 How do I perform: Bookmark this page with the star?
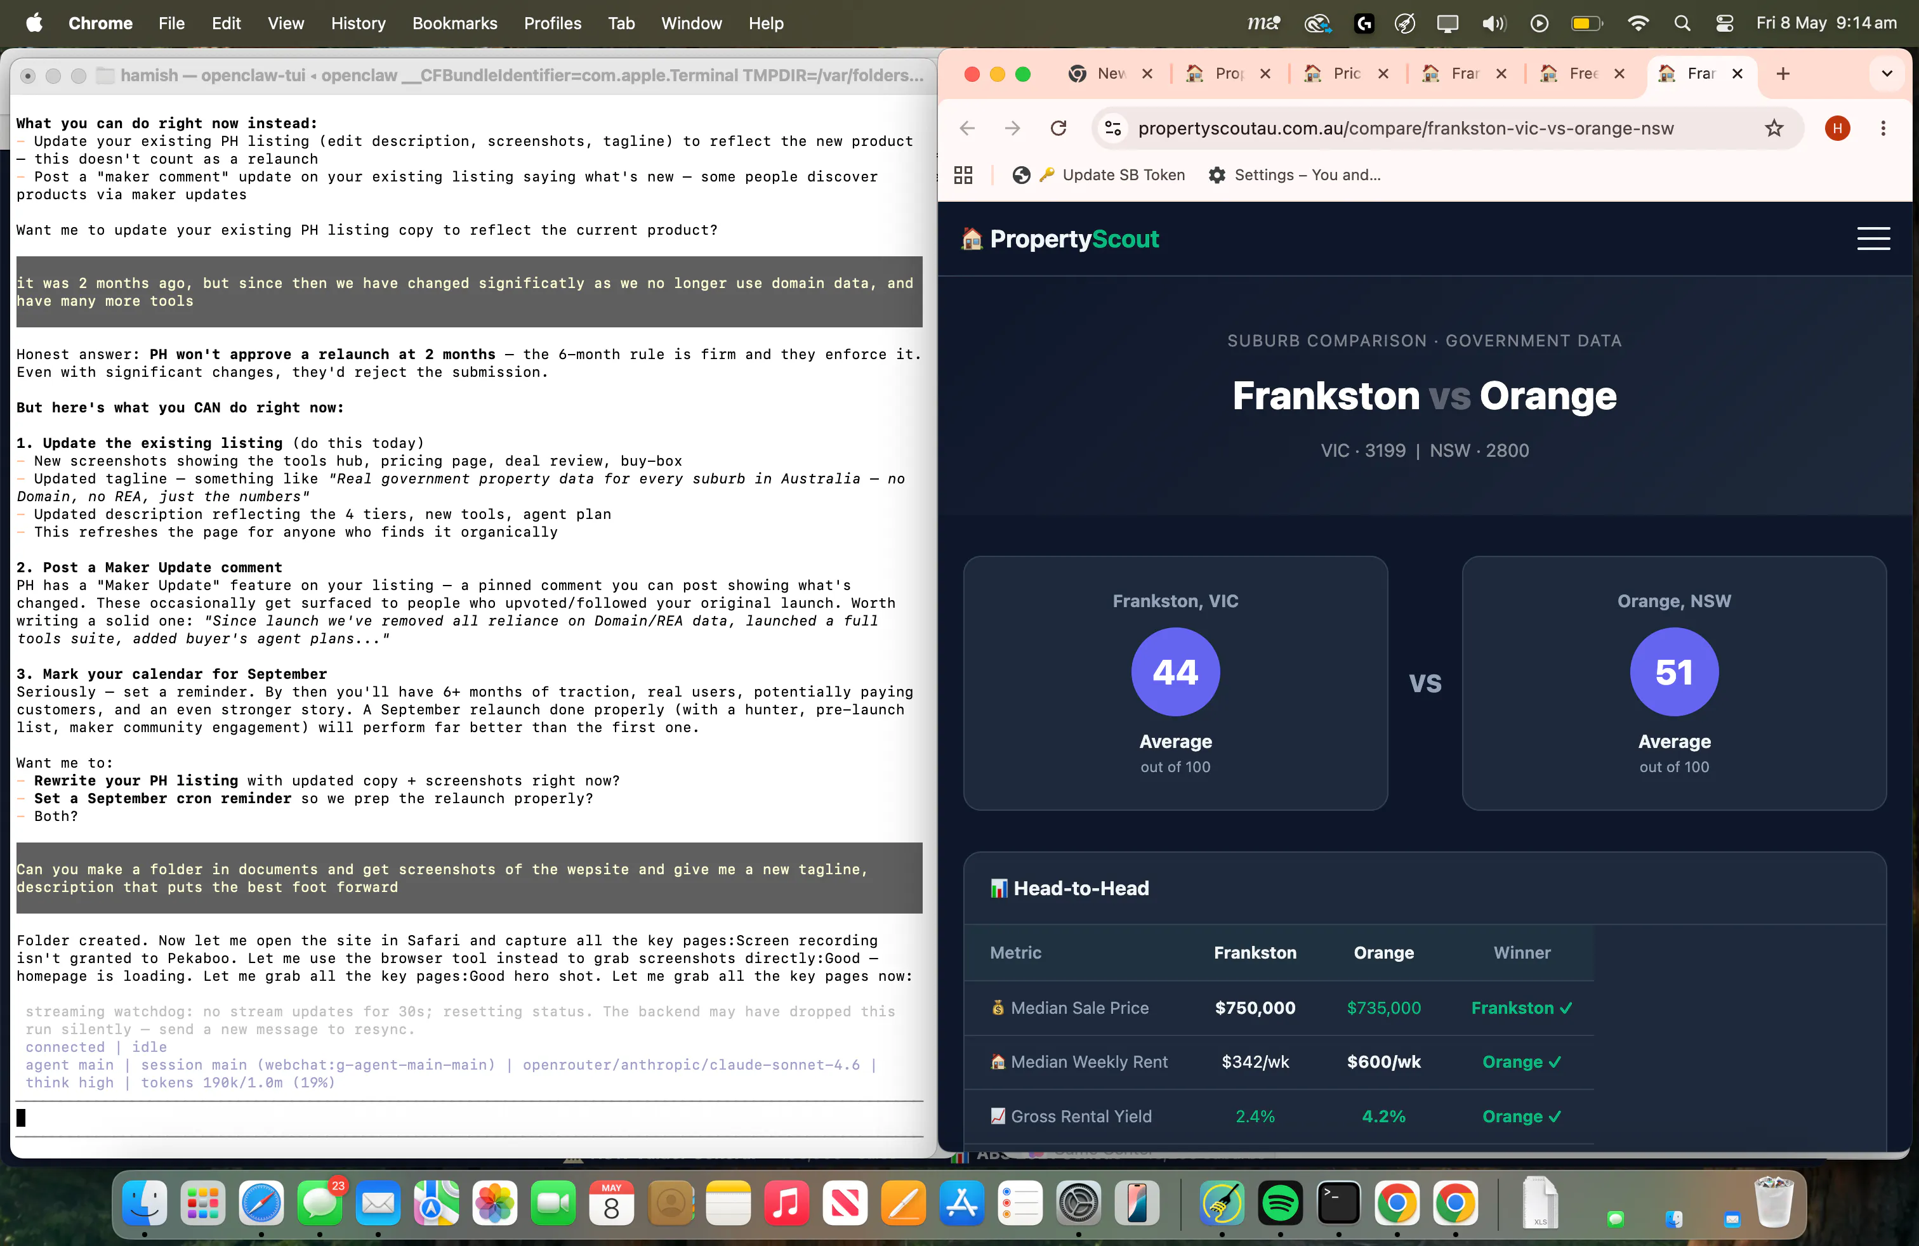tap(1774, 128)
